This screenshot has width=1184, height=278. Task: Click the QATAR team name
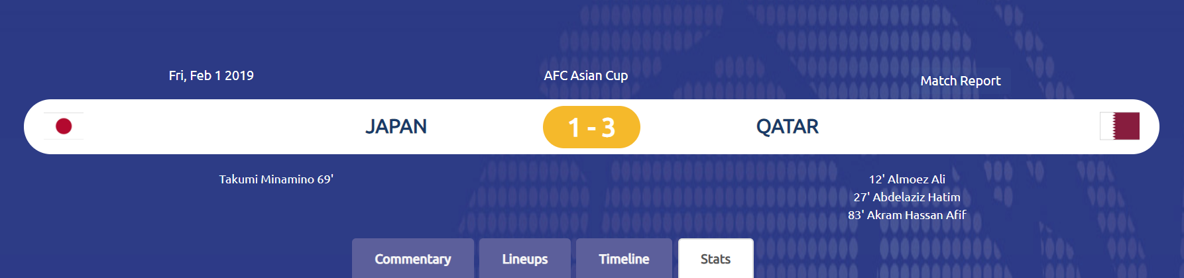[x=787, y=126]
